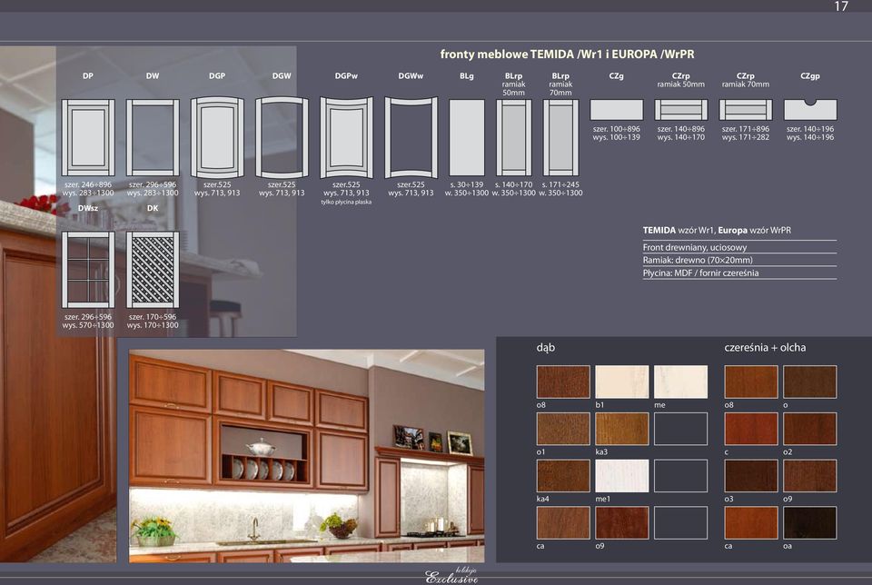This screenshot has height=585, width=872.
Task: Click the CZg drawer front diagram
Action: 616,110
